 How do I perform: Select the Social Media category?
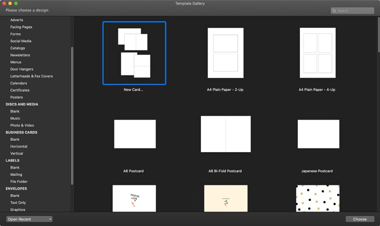point(21,41)
